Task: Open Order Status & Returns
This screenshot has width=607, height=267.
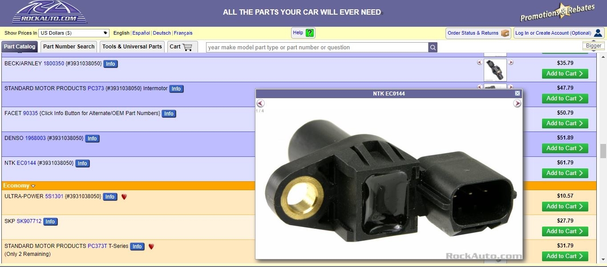Action: (478, 33)
